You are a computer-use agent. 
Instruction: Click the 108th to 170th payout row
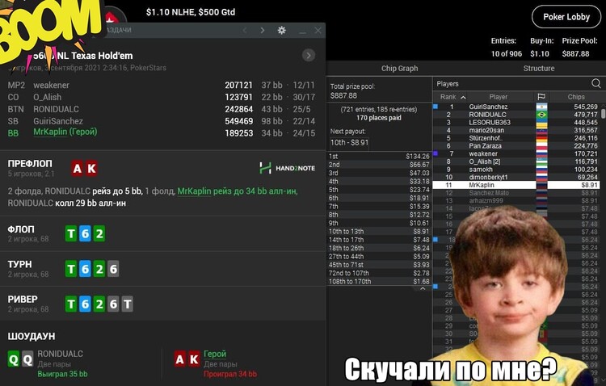click(379, 281)
